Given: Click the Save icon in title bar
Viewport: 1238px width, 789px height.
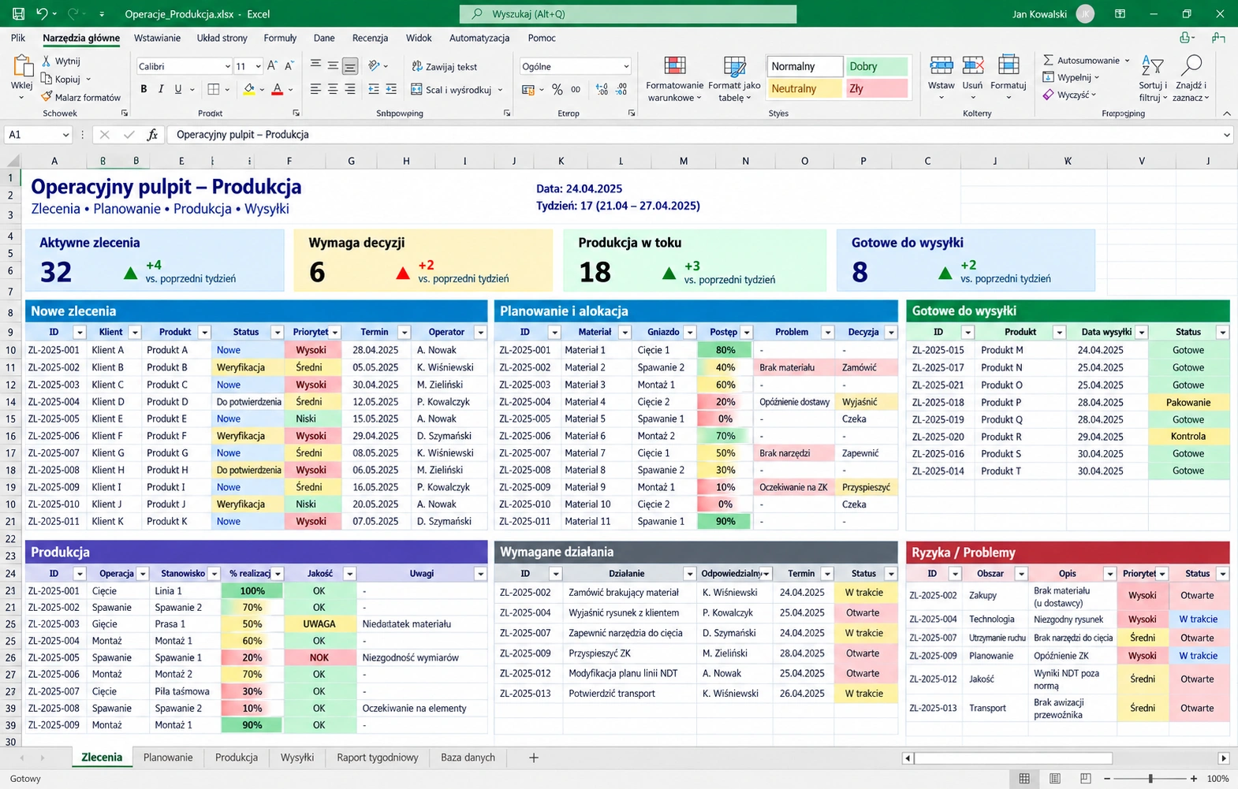Looking at the screenshot, I should click(x=18, y=13).
